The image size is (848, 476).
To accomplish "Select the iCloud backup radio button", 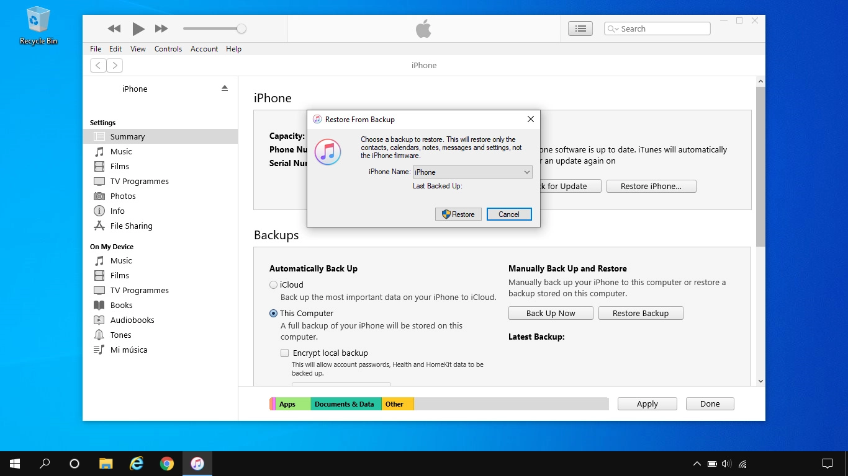I will 273,285.
